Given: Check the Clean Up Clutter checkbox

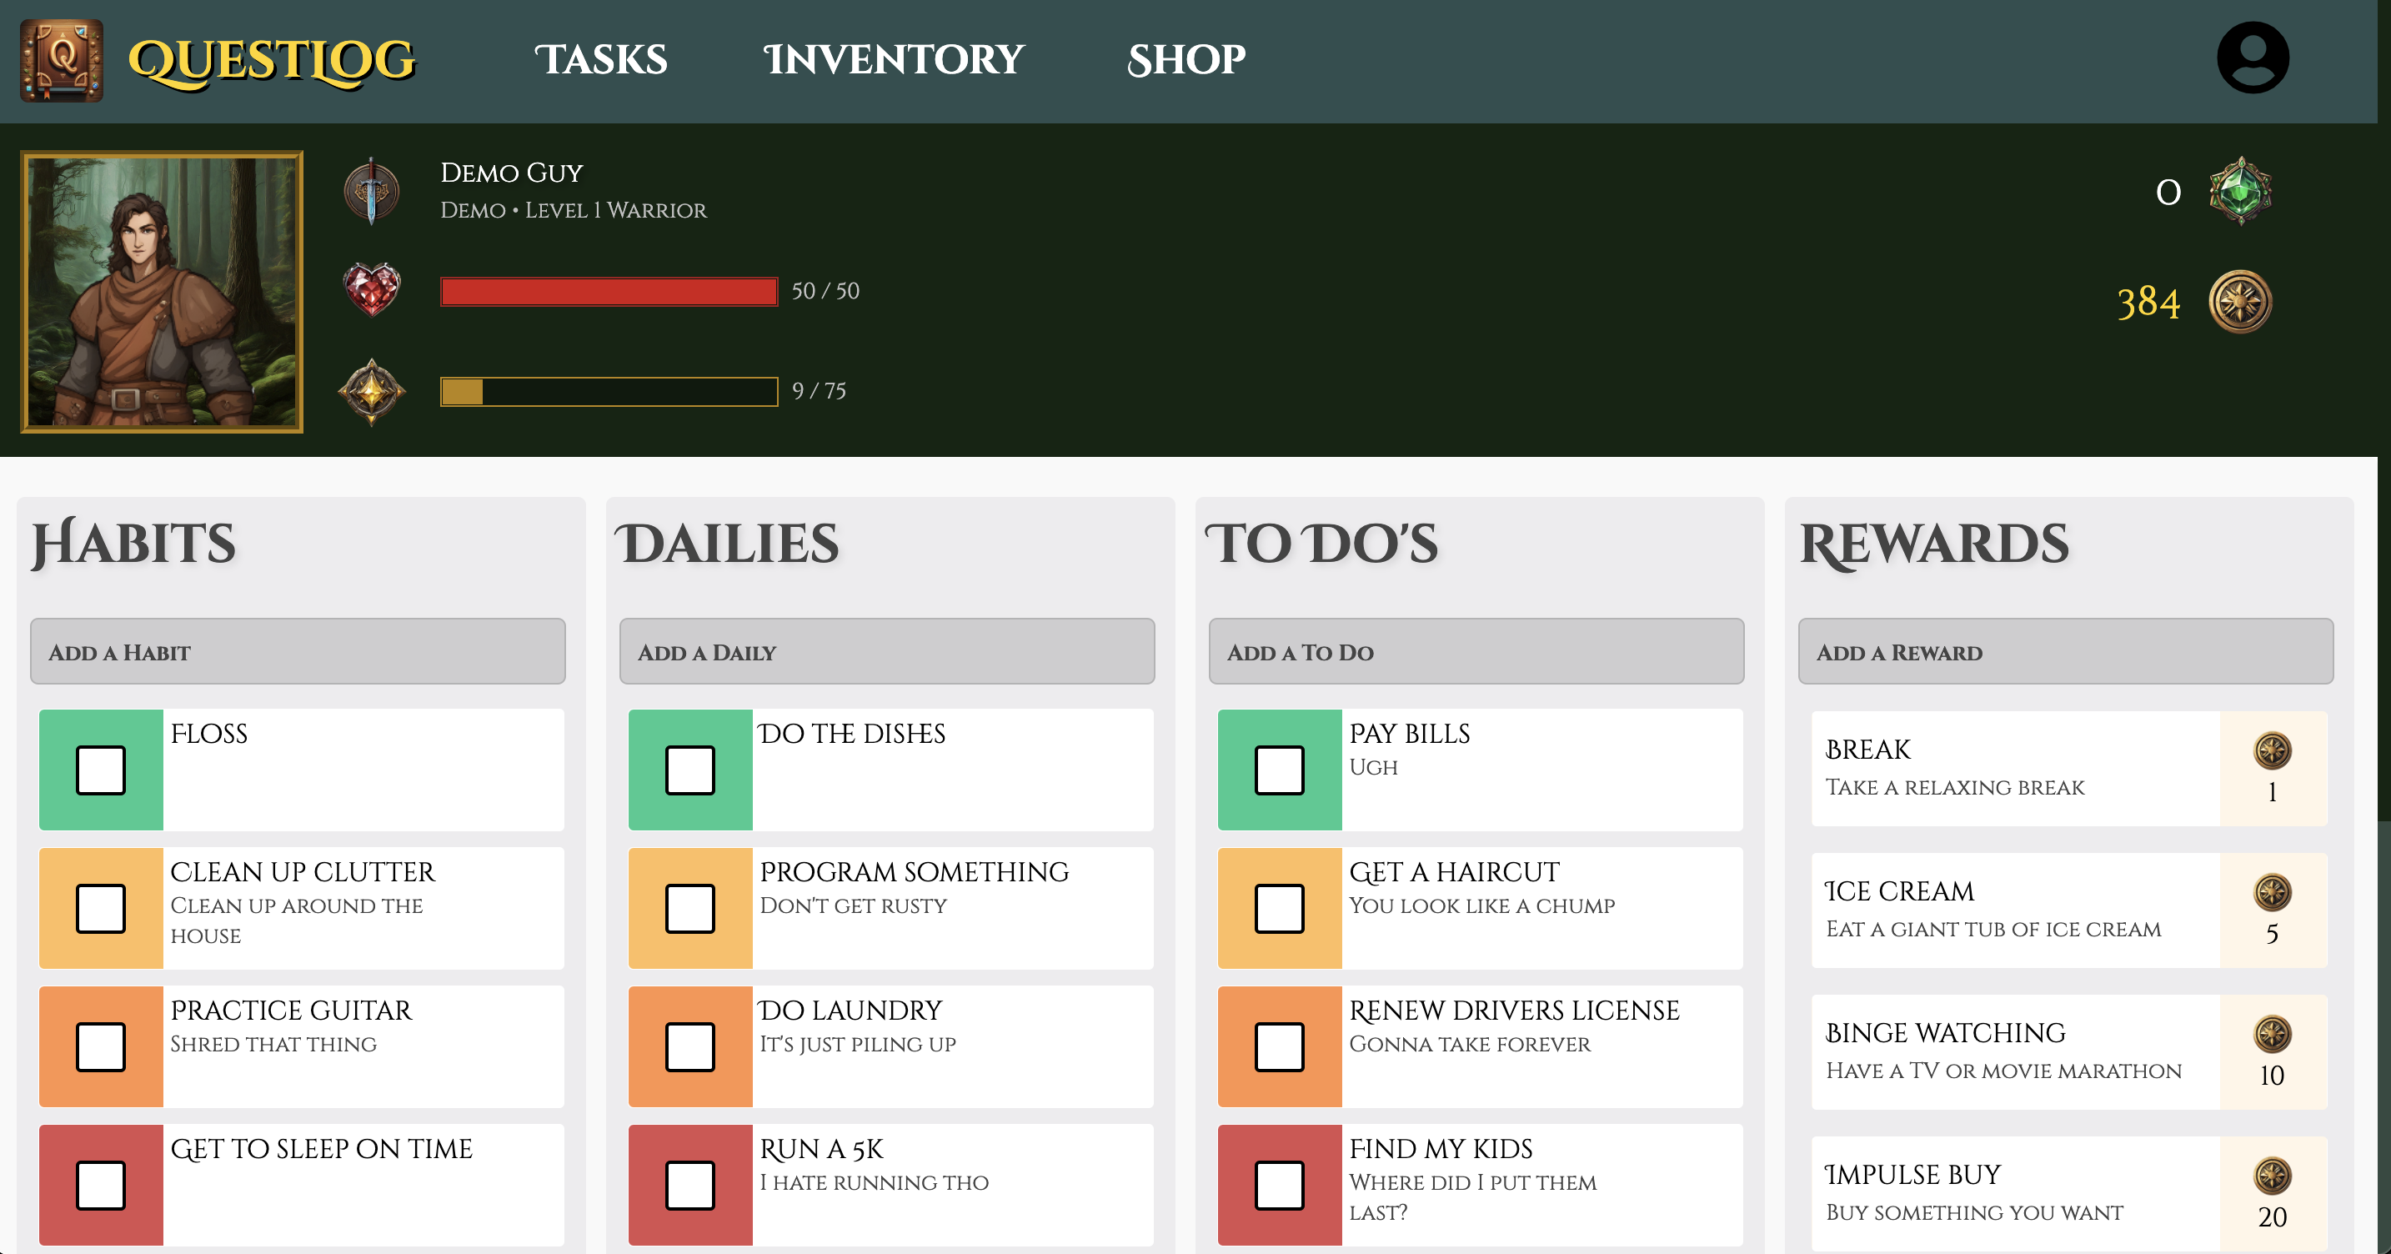Looking at the screenshot, I should (x=100, y=908).
